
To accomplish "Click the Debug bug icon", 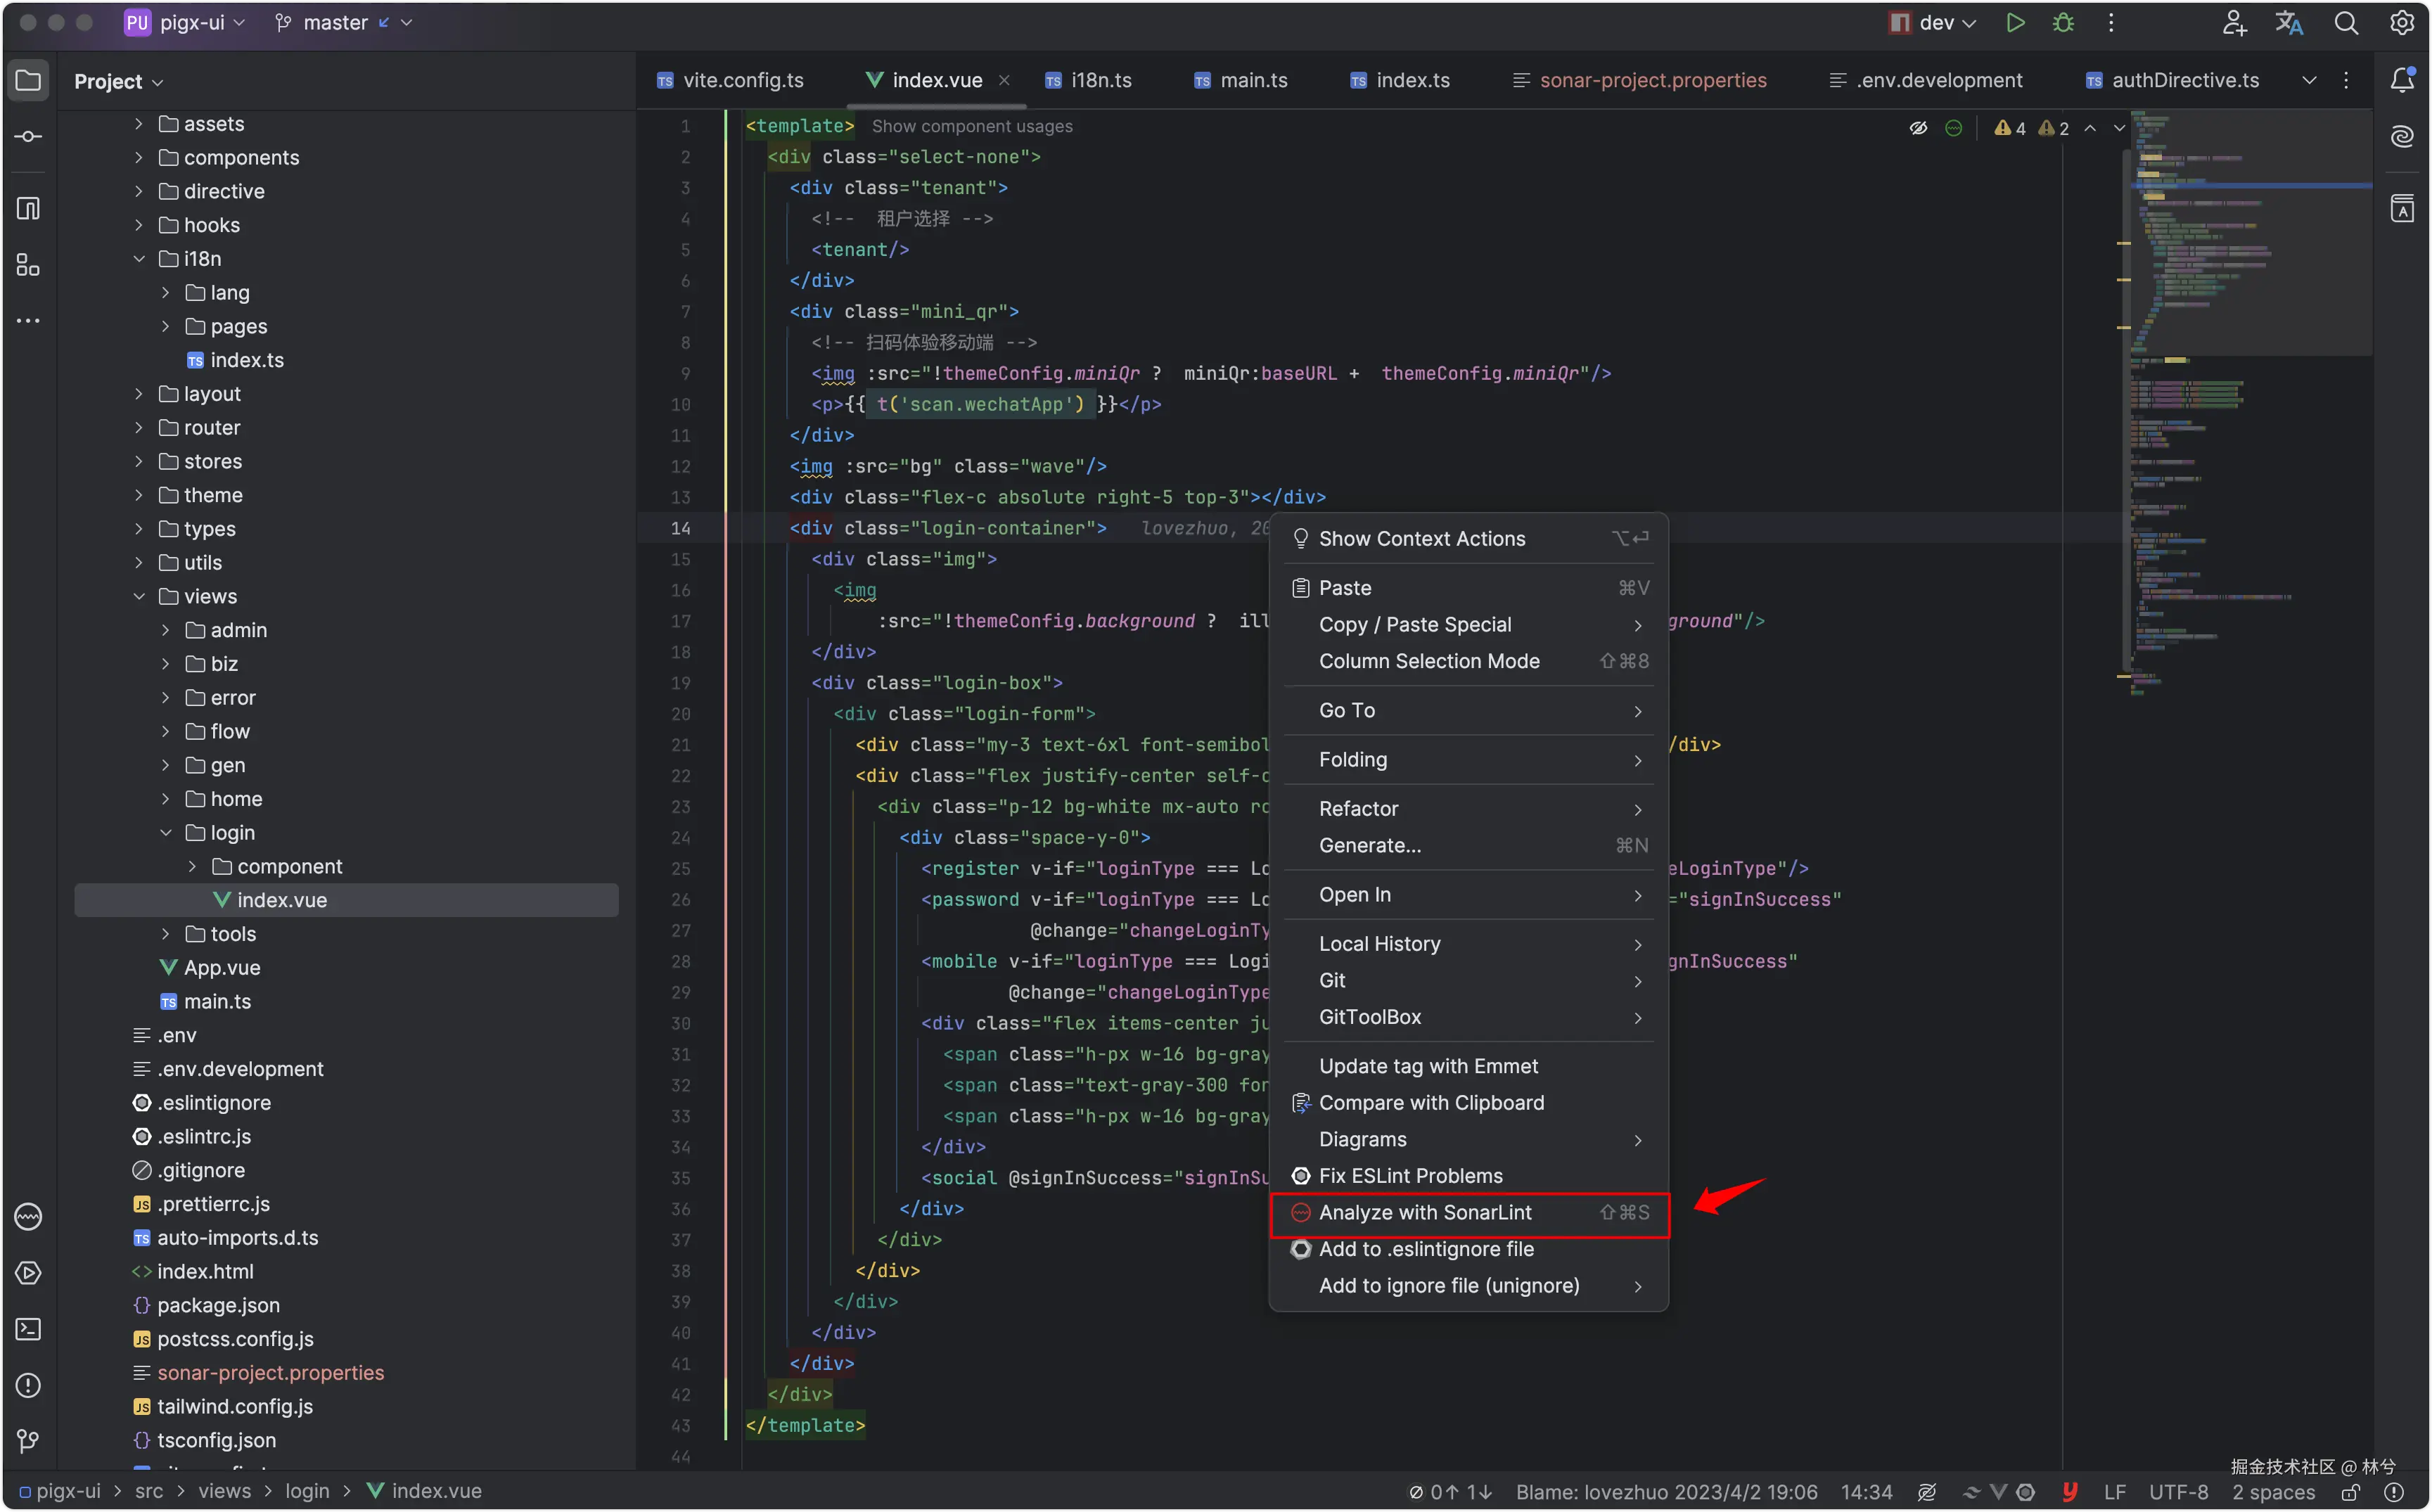I will coord(2063,23).
